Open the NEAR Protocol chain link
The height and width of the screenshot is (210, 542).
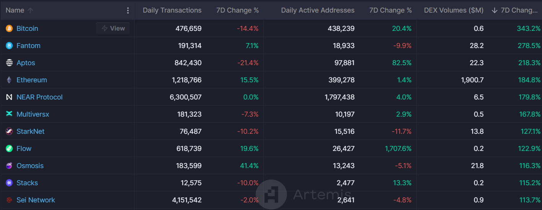(39, 97)
